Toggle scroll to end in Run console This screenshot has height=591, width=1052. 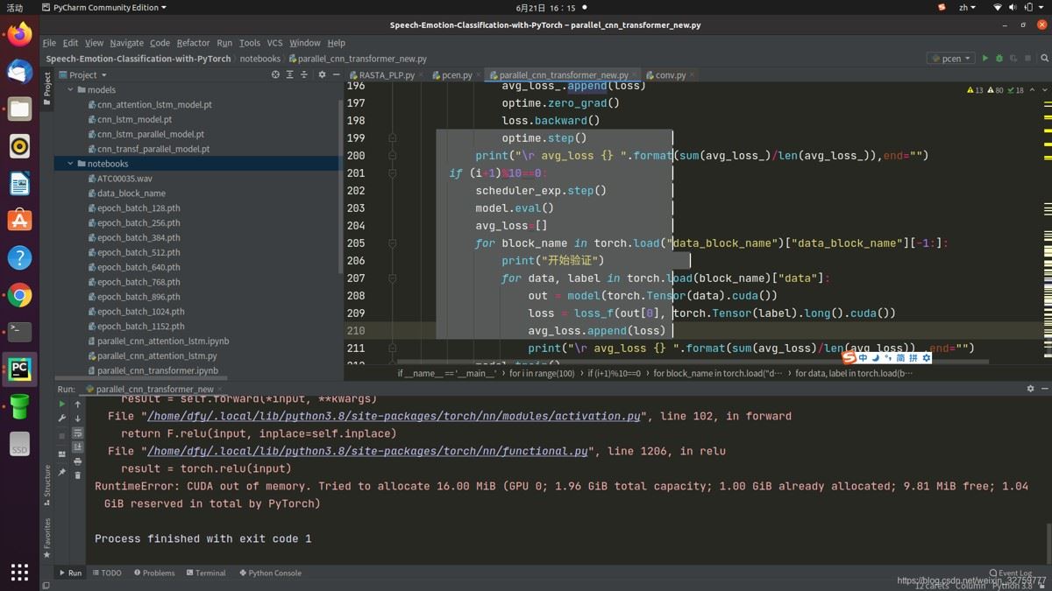(x=77, y=447)
